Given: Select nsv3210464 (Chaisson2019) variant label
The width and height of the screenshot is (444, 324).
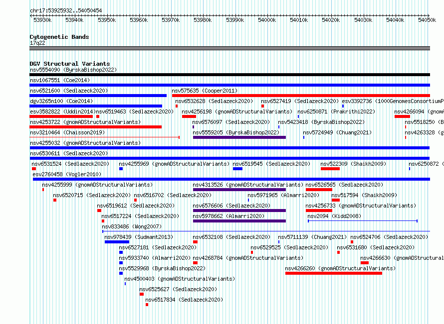Looking at the screenshot, I should (67, 132).
